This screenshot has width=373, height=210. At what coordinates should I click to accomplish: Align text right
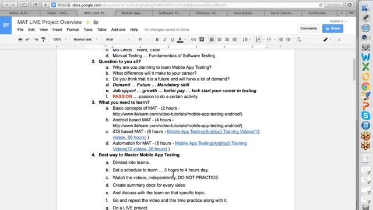tap(227, 40)
